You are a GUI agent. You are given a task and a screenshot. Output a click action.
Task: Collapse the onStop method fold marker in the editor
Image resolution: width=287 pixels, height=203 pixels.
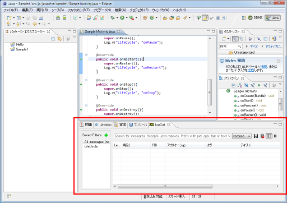pos(86,80)
